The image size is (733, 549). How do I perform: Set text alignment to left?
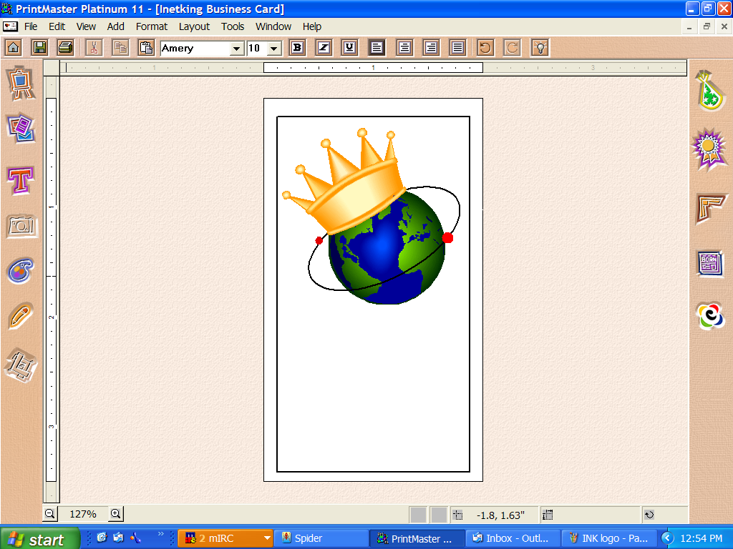377,48
